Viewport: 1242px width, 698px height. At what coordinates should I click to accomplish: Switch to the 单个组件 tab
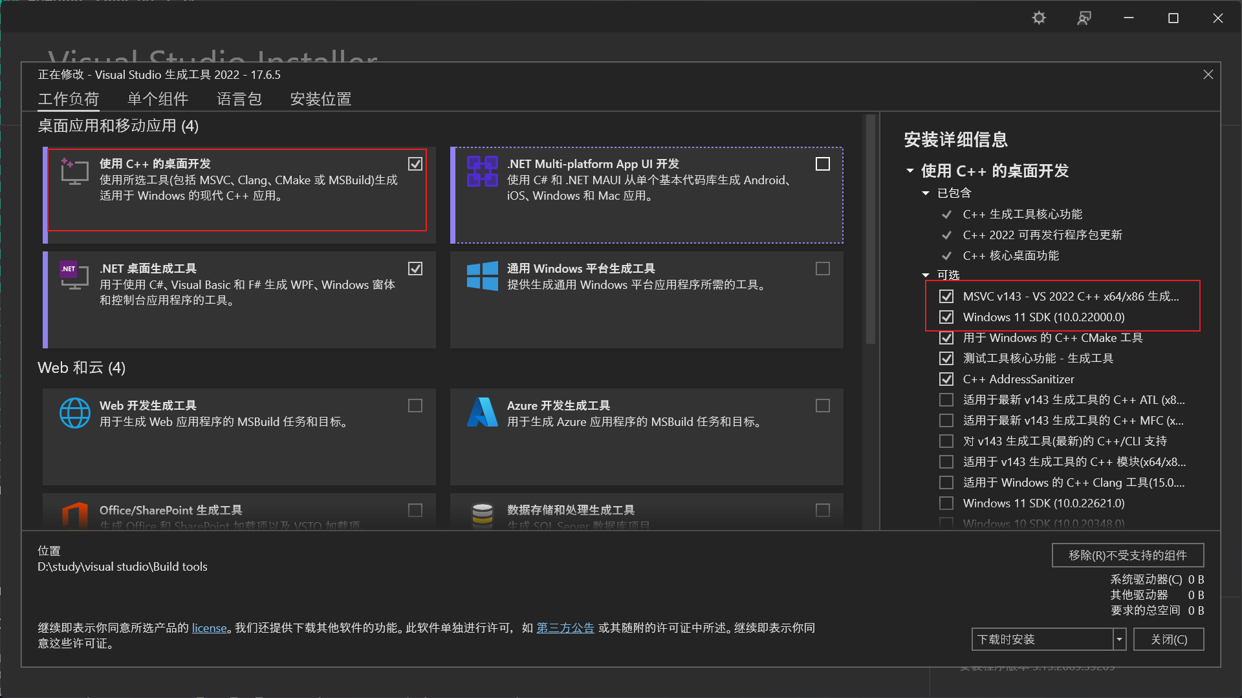tap(158, 99)
